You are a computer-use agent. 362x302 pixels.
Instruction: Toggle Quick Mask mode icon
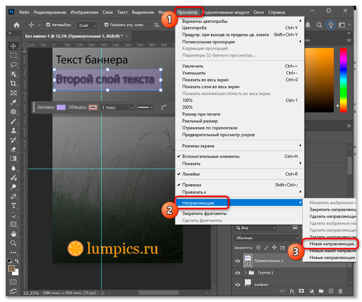point(13,282)
